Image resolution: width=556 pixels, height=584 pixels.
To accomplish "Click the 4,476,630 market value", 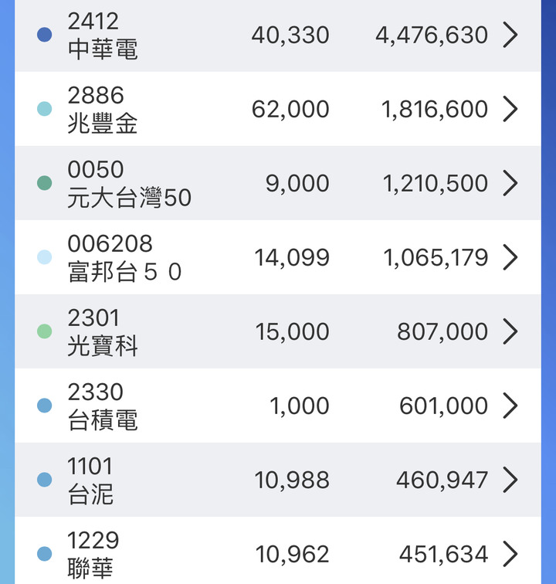I will pyautogui.click(x=432, y=35).
